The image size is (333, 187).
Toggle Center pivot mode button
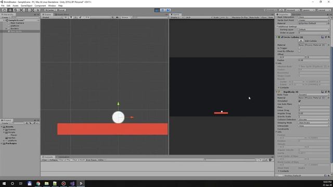(50, 10)
